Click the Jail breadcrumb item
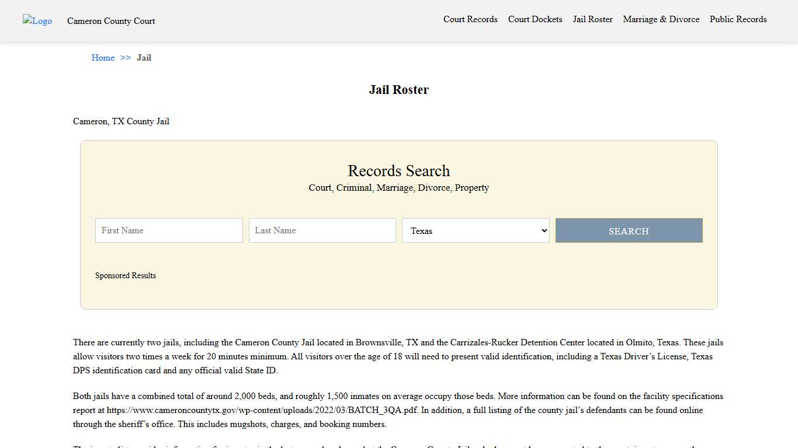The image size is (798, 448). tap(144, 58)
